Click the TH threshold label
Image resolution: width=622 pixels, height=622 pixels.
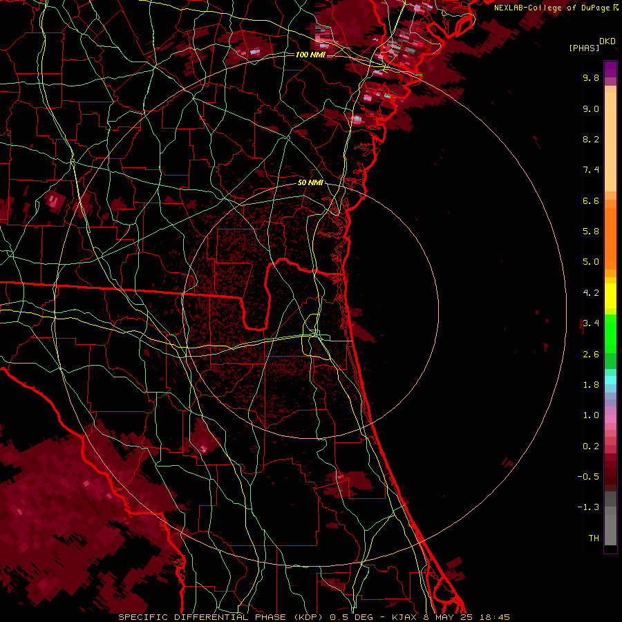(x=594, y=538)
